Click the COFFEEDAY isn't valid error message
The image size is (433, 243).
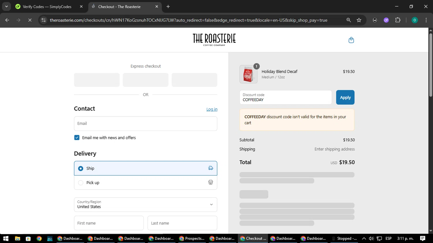tap(297, 120)
